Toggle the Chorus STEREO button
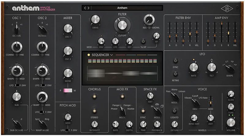The width and height of the screenshot is (245, 136). (x=94, y=111)
